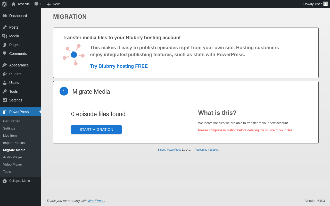This screenshot has width=330, height=206.
Task: Click the '0 episode files found' text
Action: pyautogui.click(x=98, y=114)
